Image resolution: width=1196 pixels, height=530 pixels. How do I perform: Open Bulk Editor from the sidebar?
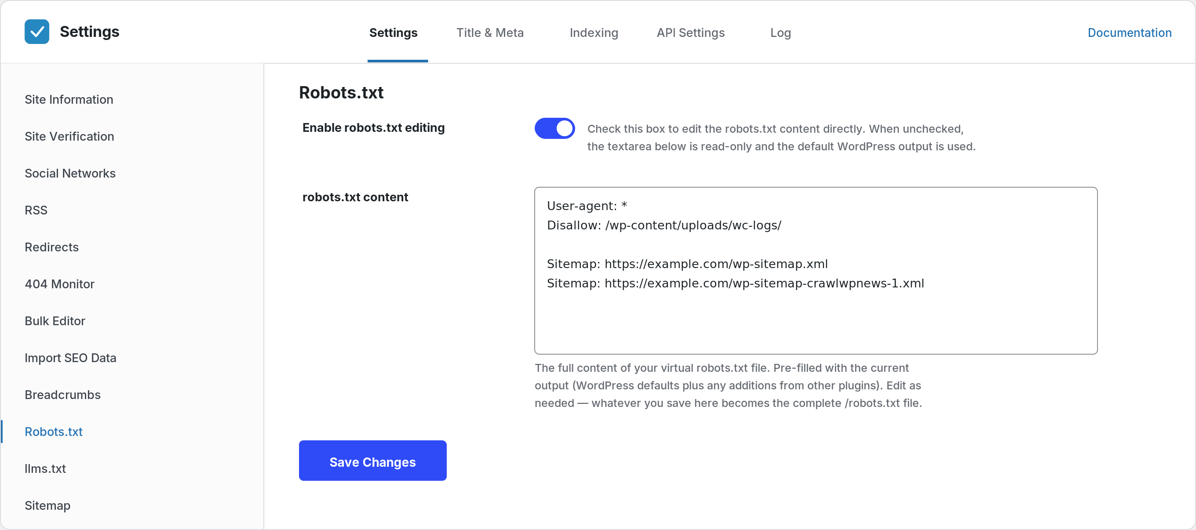coord(55,321)
